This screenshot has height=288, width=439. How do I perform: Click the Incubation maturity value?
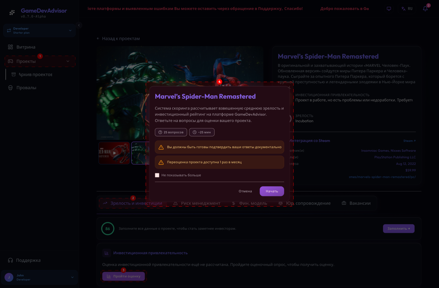[304, 121]
